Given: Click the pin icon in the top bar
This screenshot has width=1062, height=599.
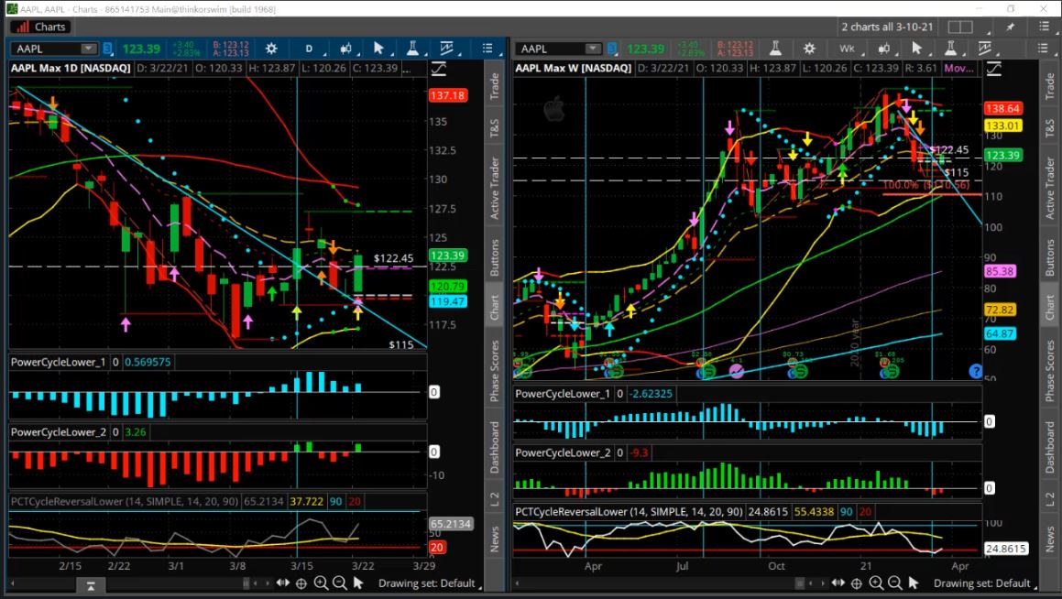Looking at the screenshot, I should (x=1010, y=27).
